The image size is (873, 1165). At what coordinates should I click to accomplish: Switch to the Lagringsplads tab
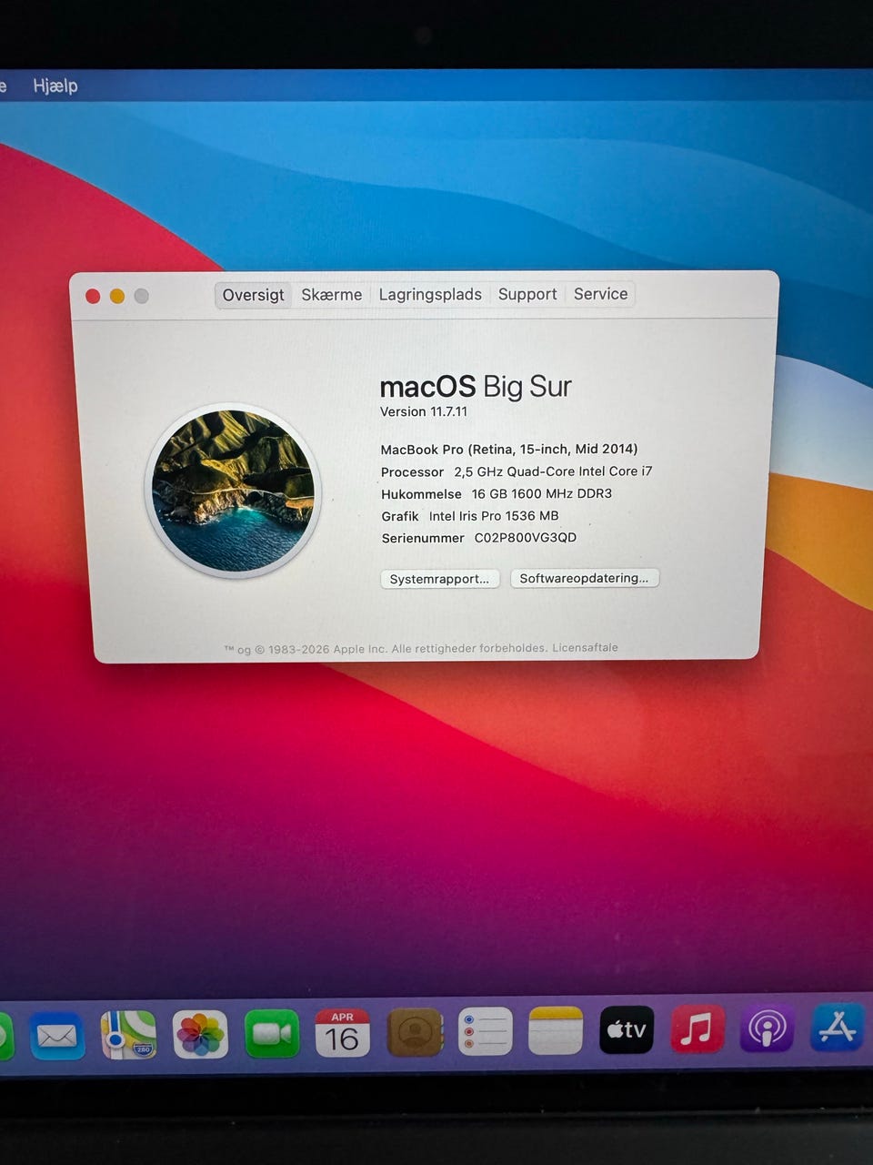click(x=430, y=295)
